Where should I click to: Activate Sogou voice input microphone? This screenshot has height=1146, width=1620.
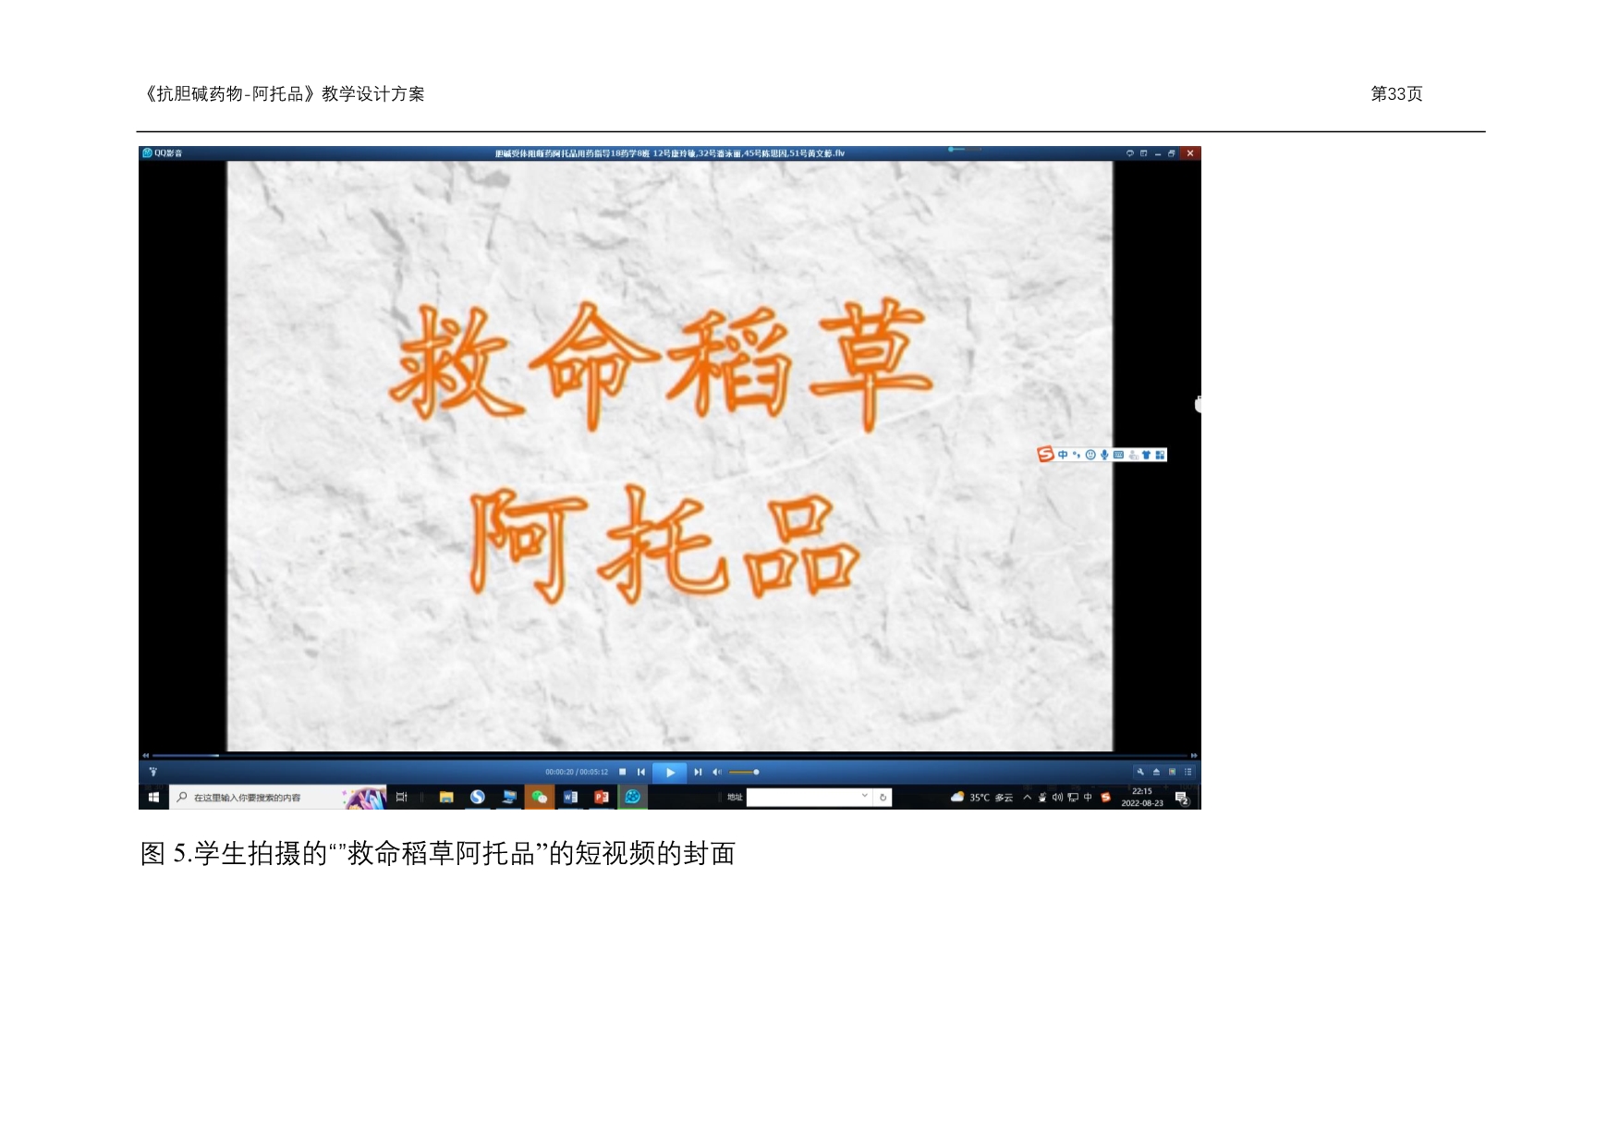pos(1104,455)
